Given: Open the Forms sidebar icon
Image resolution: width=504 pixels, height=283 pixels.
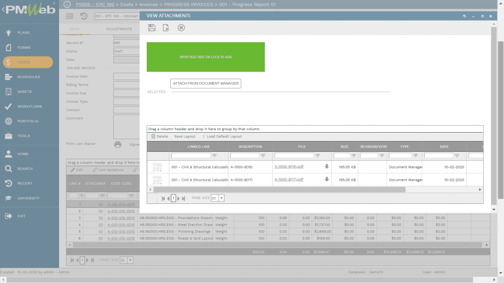Looking at the screenshot, I should (9, 48).
